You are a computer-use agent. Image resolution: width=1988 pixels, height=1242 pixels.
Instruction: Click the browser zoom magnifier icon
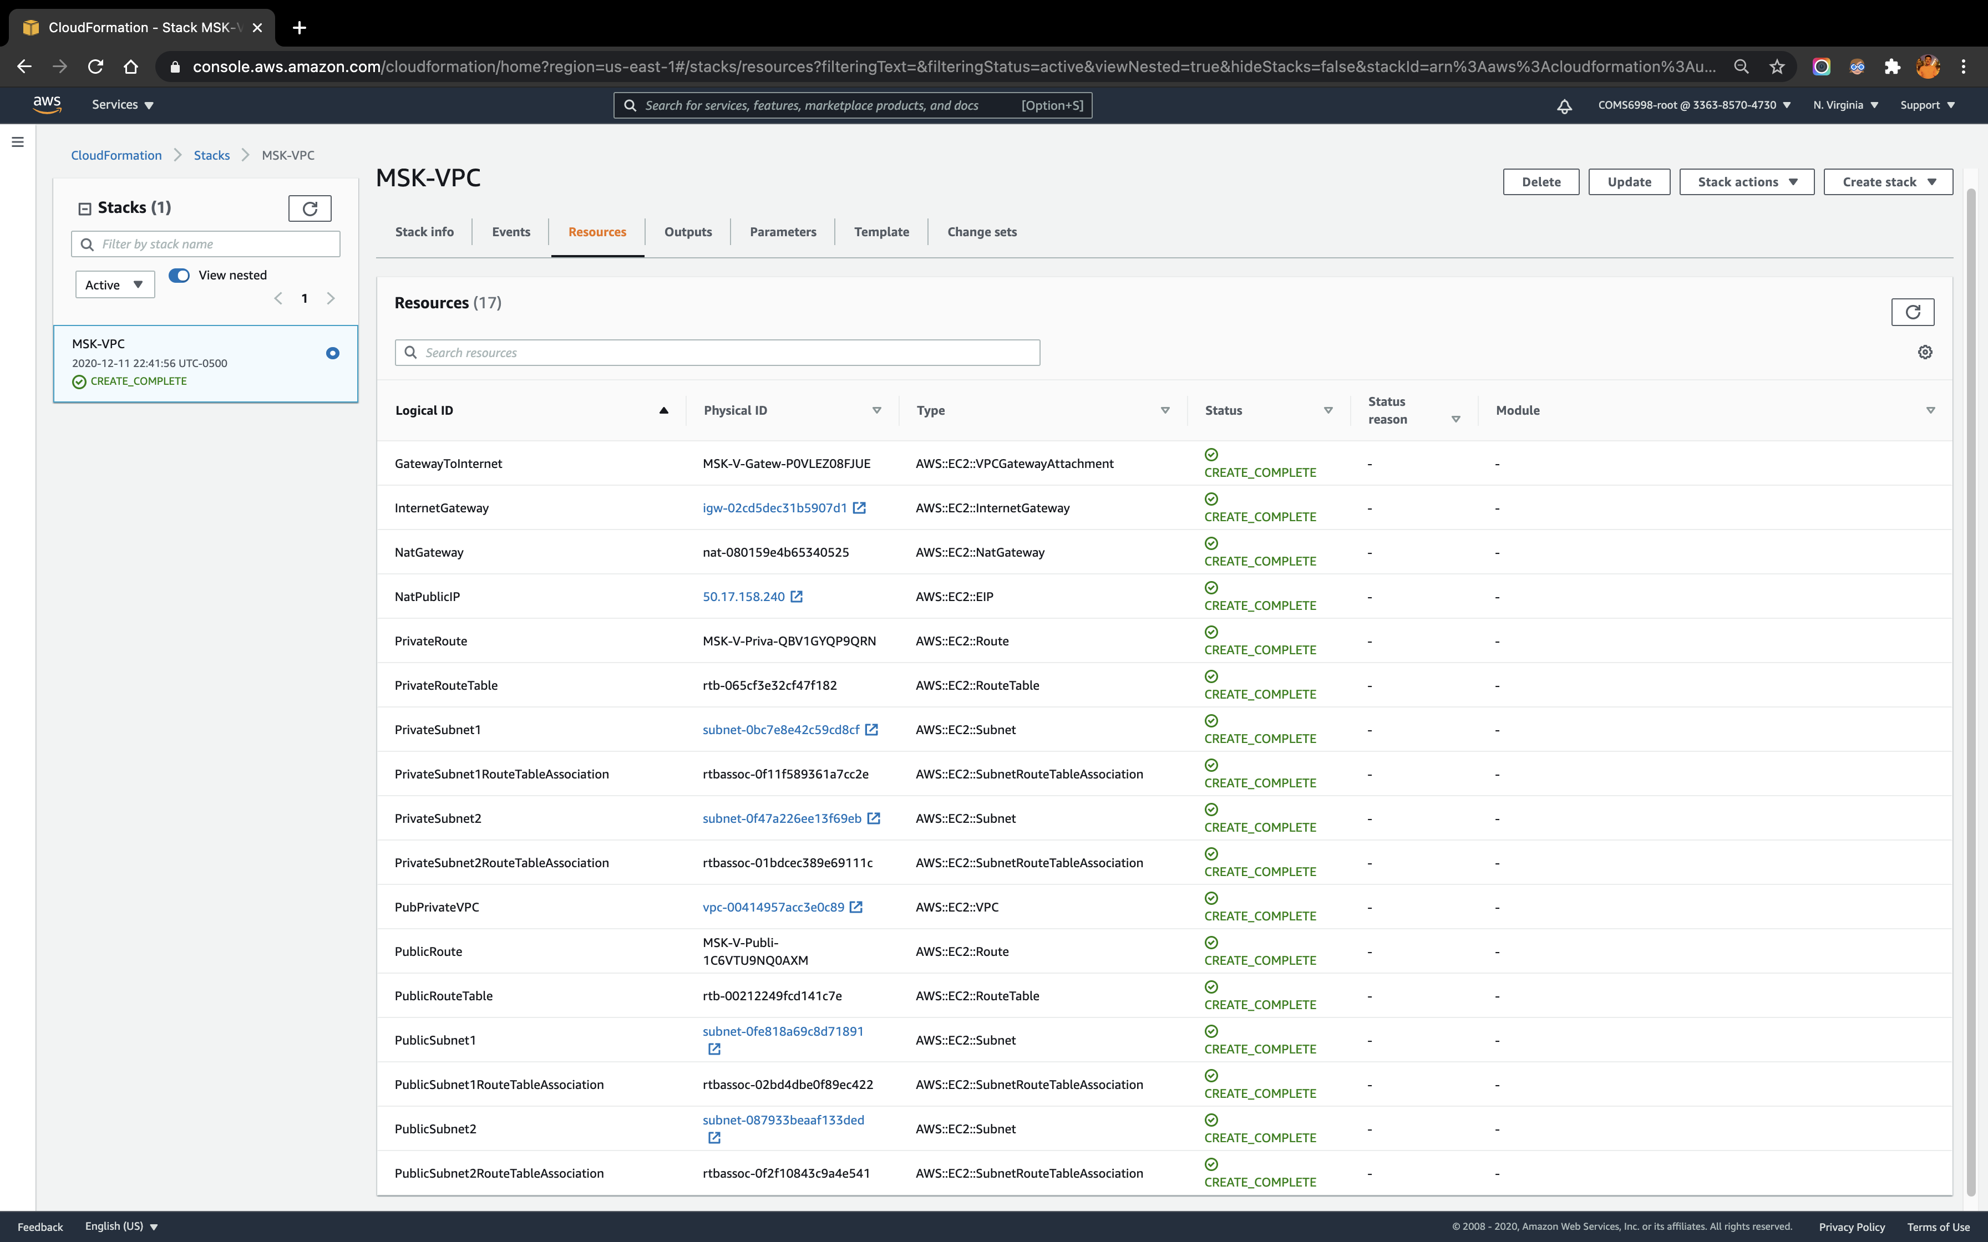(1741, 67)
